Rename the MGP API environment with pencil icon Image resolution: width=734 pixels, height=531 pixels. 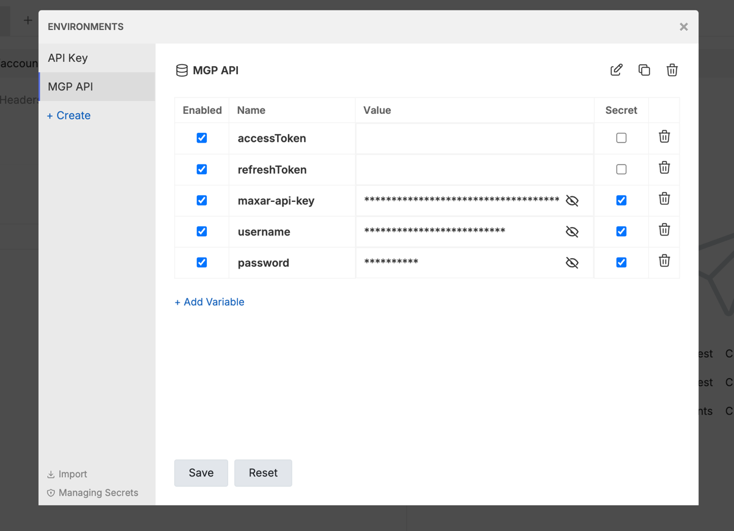pyautogui.click(x=617, y=70)
